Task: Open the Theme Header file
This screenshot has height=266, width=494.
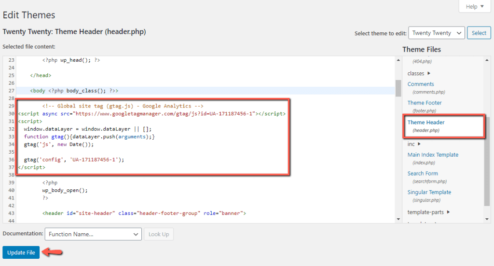Action: (426, 122)
